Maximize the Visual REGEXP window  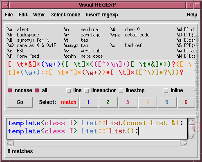pos(197,5)
